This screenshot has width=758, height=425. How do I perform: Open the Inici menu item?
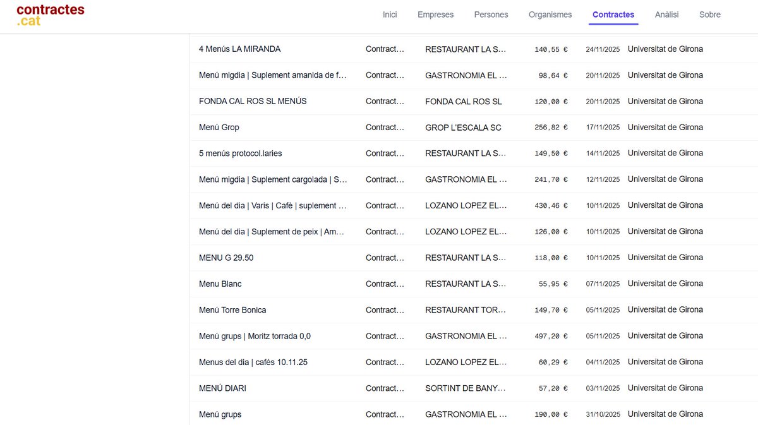point(390,15)
